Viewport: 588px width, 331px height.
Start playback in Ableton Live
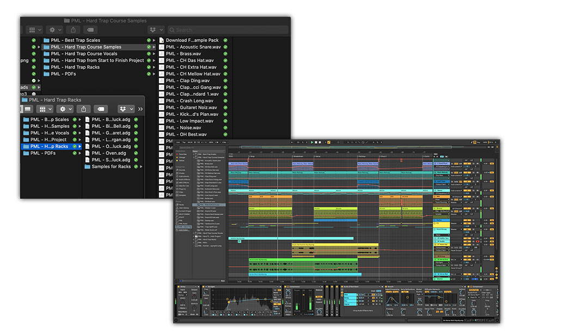(x=312, y=143)
